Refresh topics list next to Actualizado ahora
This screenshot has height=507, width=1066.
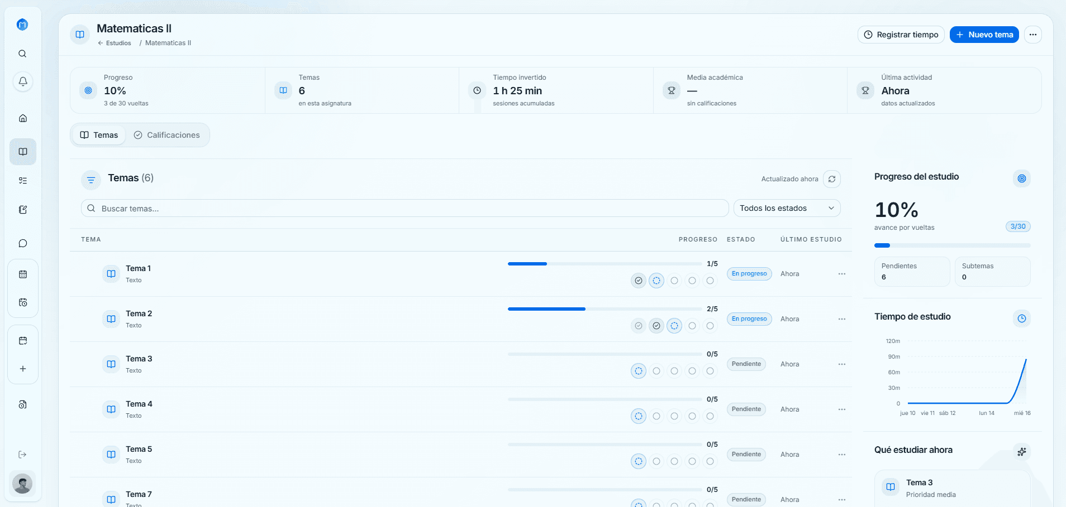[832, 179]
